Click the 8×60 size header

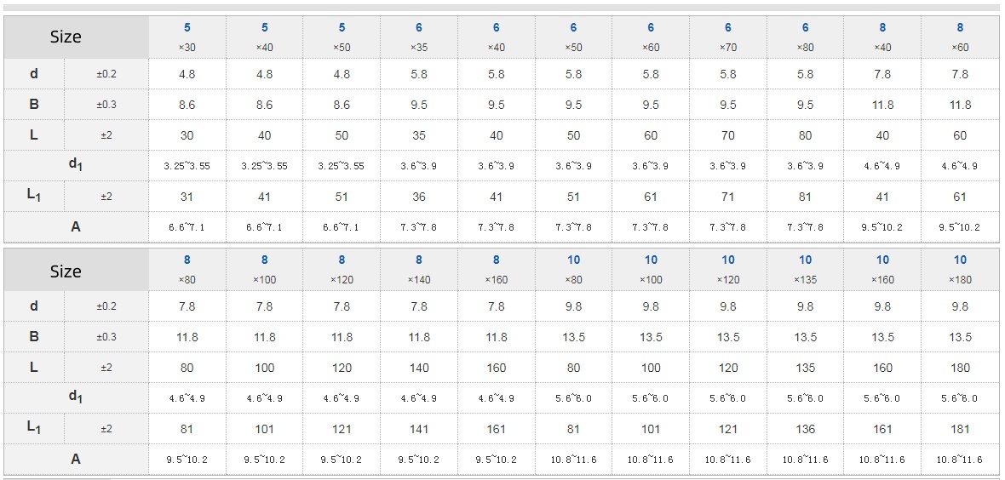(x=960, y=37)
